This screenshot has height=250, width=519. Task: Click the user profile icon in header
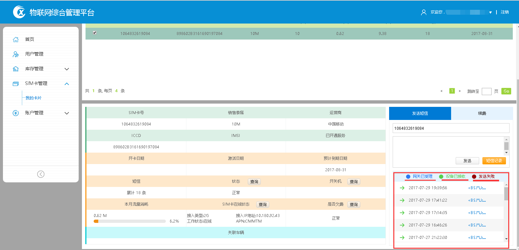click(x=424, y=12)
